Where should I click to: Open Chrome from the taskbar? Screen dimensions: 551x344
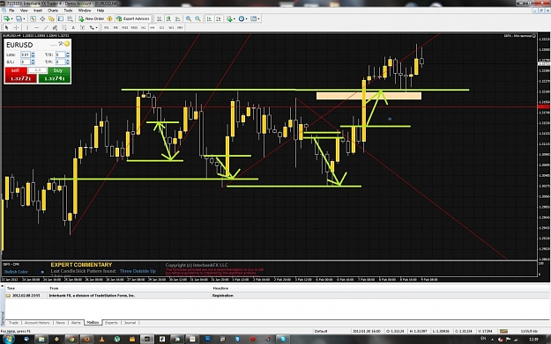click(71, 339)
